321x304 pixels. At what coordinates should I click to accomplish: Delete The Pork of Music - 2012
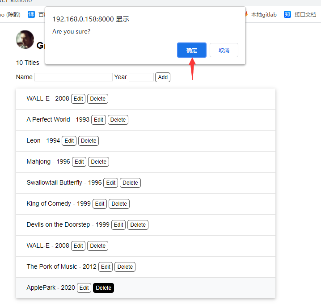click(x=125, y=267)
